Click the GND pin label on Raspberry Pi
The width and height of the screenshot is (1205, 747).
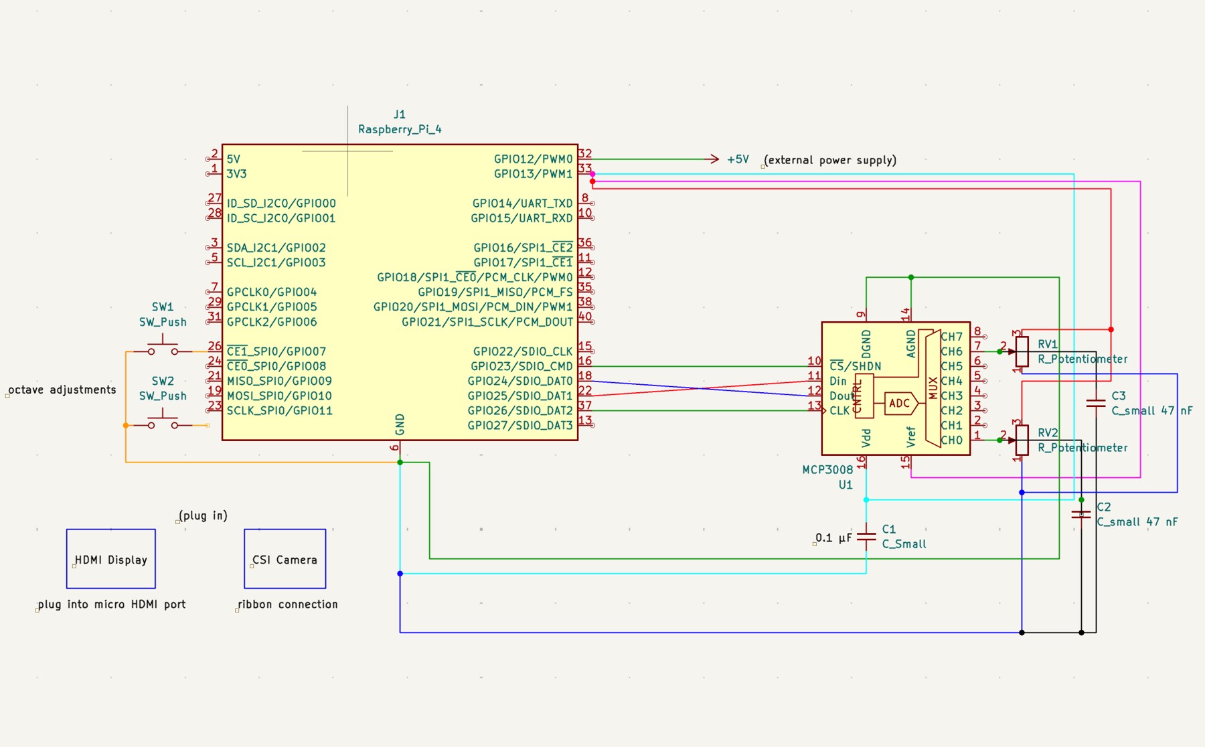[400, 424]
